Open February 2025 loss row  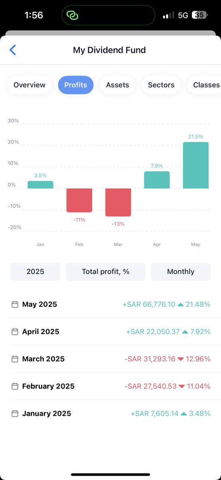point(110,386)
